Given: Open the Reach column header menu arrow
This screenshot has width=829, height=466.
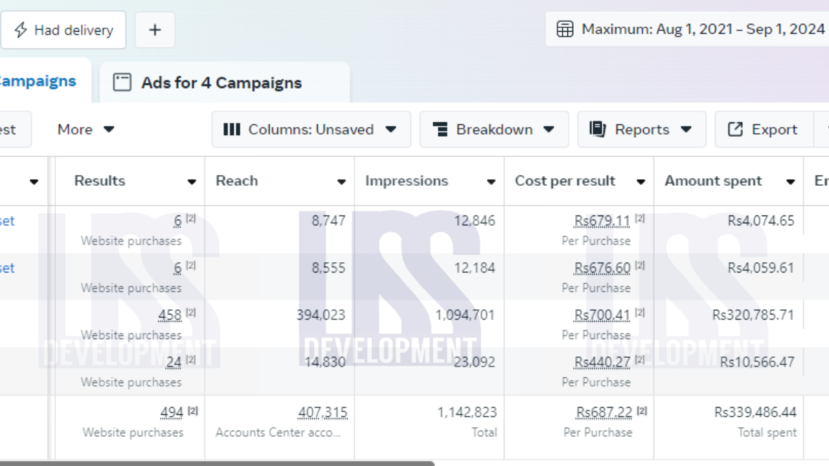Looking at the screenshot, I should pyautogui.click(x=341, y=182).
